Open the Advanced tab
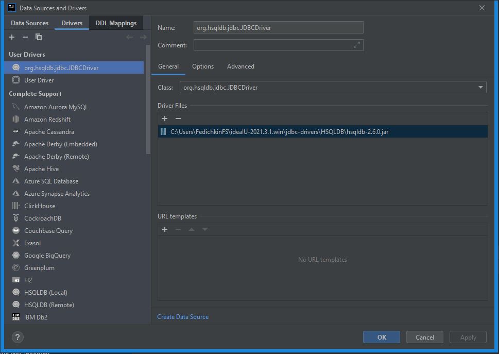499x354 pixels. click(240, 66)
